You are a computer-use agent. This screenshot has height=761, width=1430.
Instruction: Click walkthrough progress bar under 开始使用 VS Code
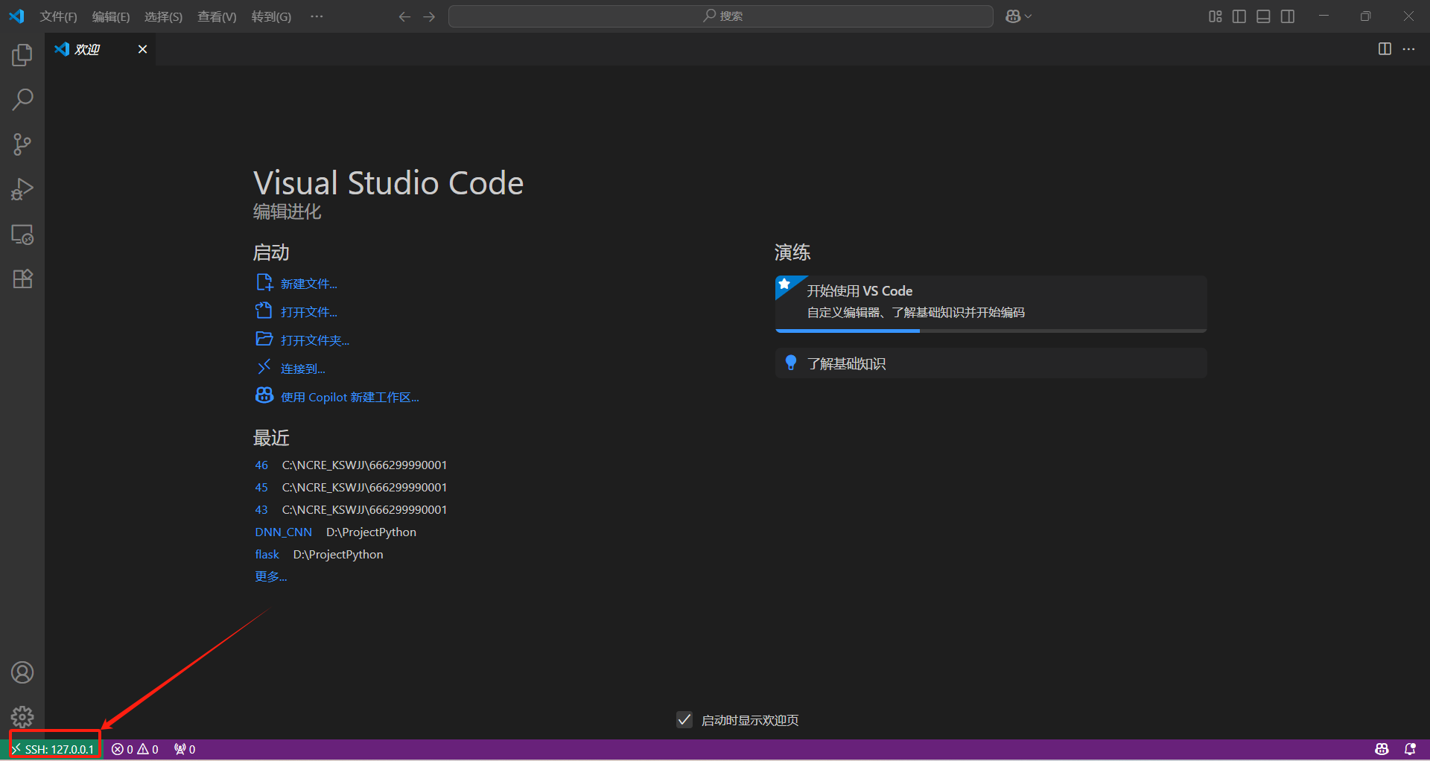pyautogui.click(x=991, y=331)
